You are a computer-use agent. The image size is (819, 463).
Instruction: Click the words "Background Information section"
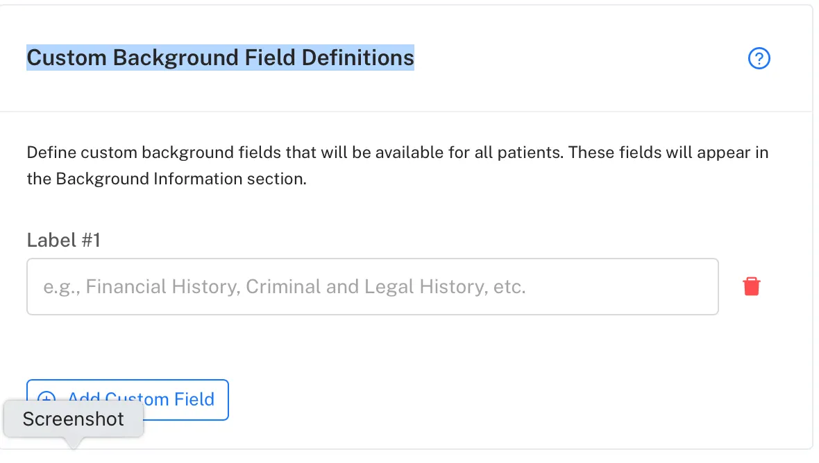[x=180, y=179]
